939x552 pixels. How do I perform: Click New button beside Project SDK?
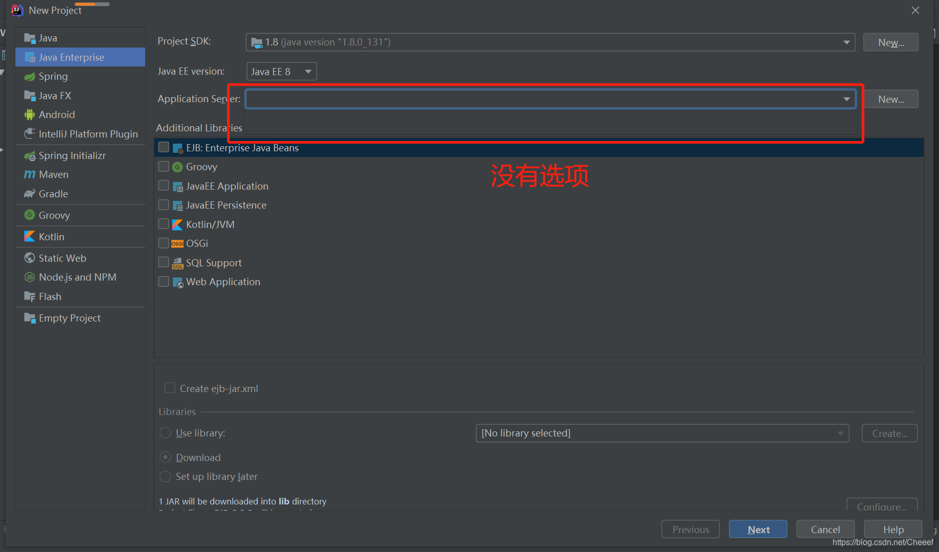(x=890, y=42)
